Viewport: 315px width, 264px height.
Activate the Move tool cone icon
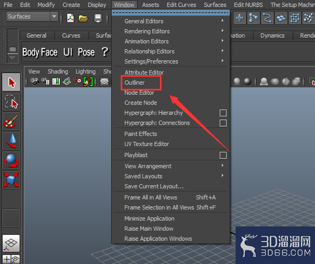tap(11, 141)
